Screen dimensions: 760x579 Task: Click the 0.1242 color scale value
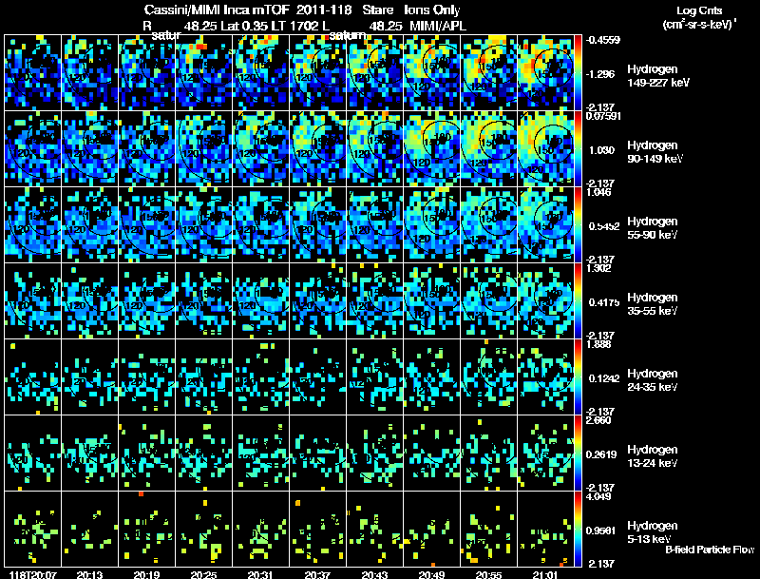[604, 378]
